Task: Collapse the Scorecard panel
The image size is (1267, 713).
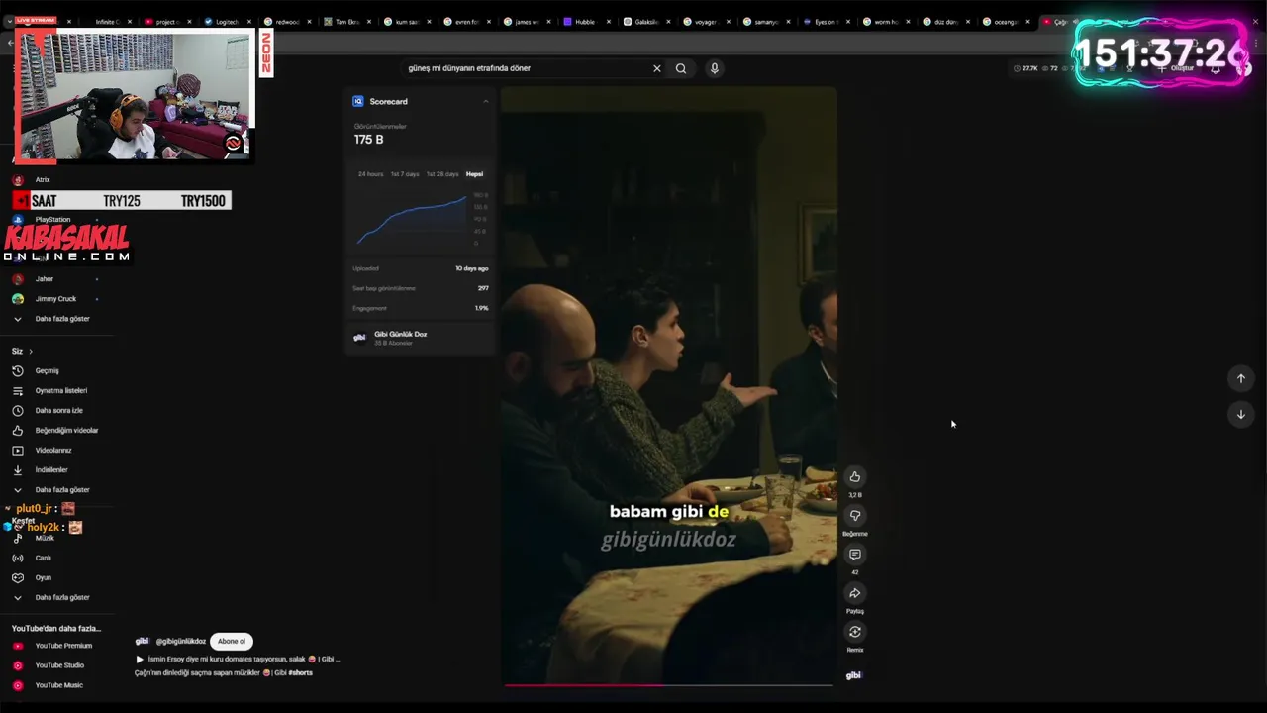Action: pos(485,101)
